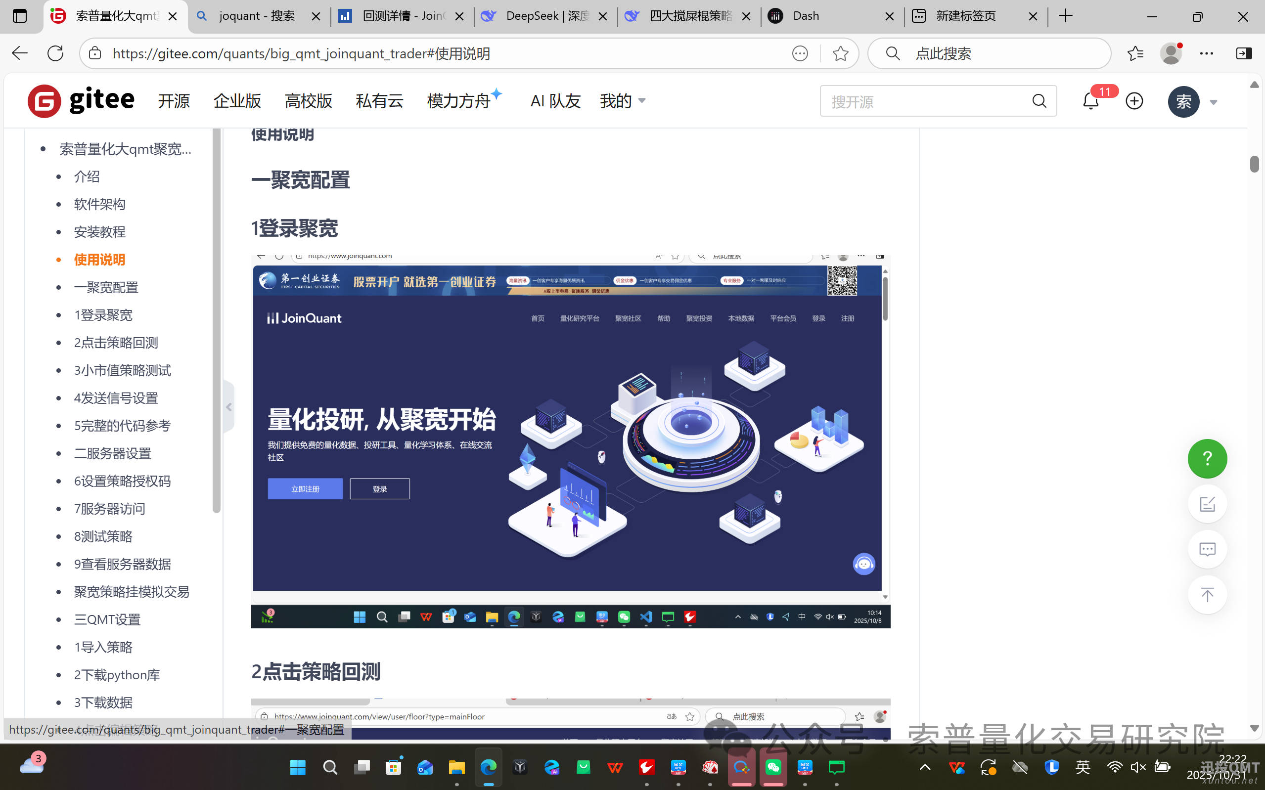The image size is (1265, 790).
Task: Click the plus icon to create new content
Action: pos(1134,101)
